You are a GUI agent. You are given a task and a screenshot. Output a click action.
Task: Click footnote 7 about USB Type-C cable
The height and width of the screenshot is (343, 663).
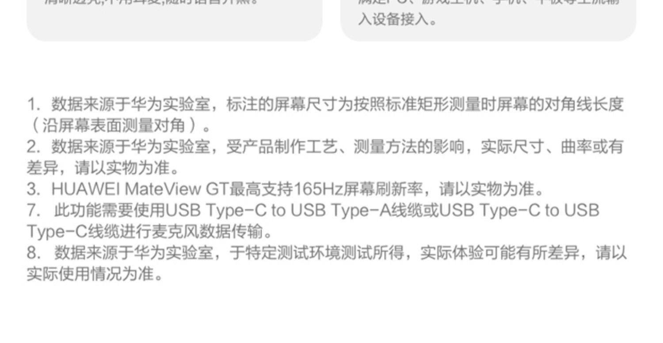[313, 220]
